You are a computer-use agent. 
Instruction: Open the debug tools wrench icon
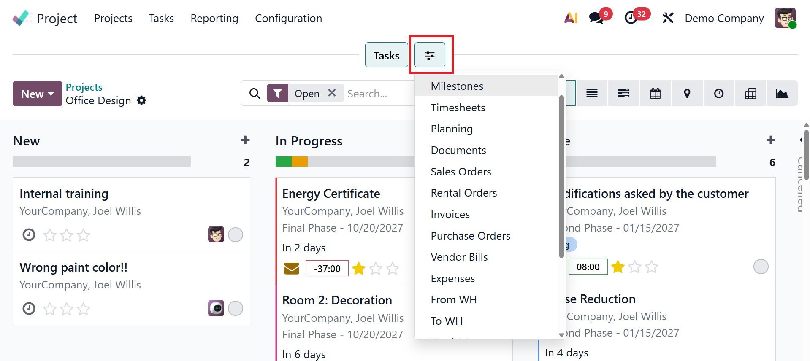(x=668, y=18)
